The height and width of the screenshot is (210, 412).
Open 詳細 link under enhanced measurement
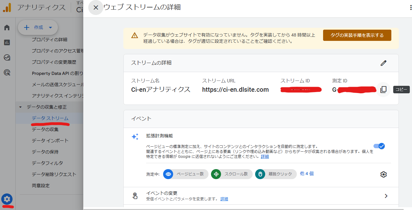(x=265, y=157)
